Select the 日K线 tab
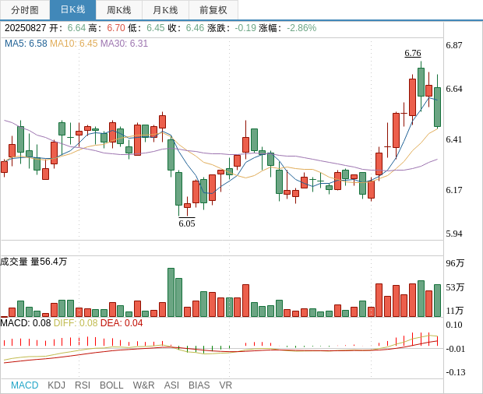483x394 pixels. 72,10
